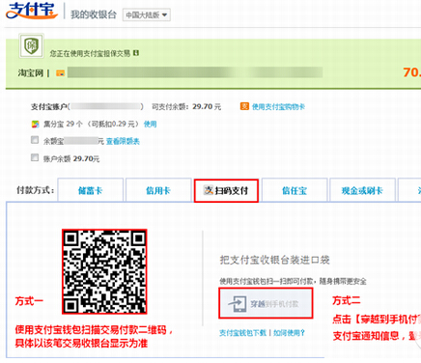
Task: Click the 支 icon in 扫码支付 tab
Action: click(209, 190)
